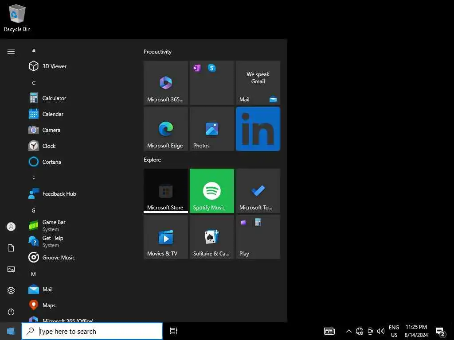Open network status in the system tray
Image resolution: width=454 pixels, height=340 pixels.
click(360, 331)
